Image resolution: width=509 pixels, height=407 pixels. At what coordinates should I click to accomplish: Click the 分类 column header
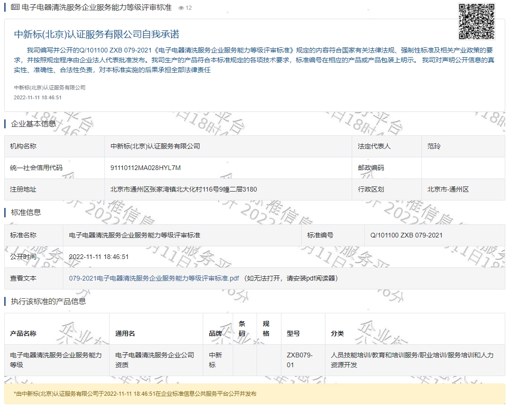tap(337, 333)
